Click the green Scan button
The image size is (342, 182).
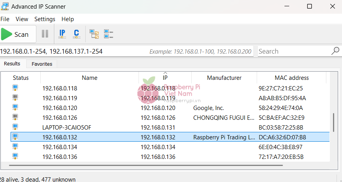tap(16, 34)
